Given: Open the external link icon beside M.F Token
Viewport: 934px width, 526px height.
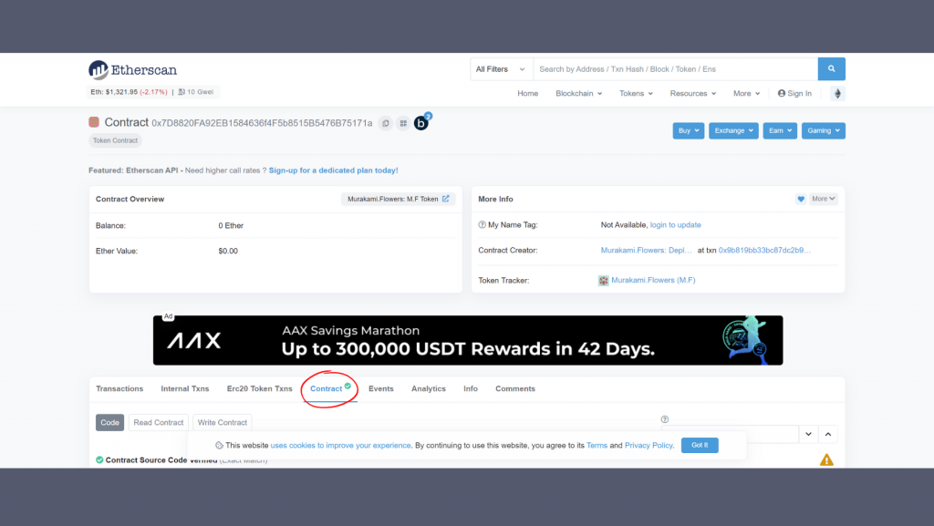Looking at the screenshot, I should [x=445, y=199].
